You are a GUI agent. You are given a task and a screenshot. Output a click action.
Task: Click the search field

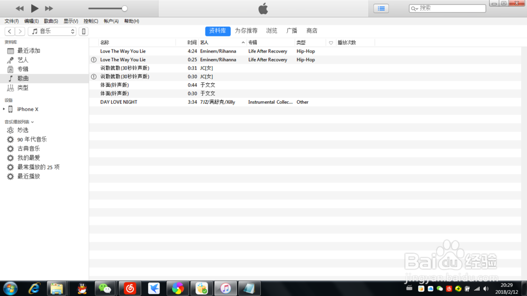coord(447,8)
